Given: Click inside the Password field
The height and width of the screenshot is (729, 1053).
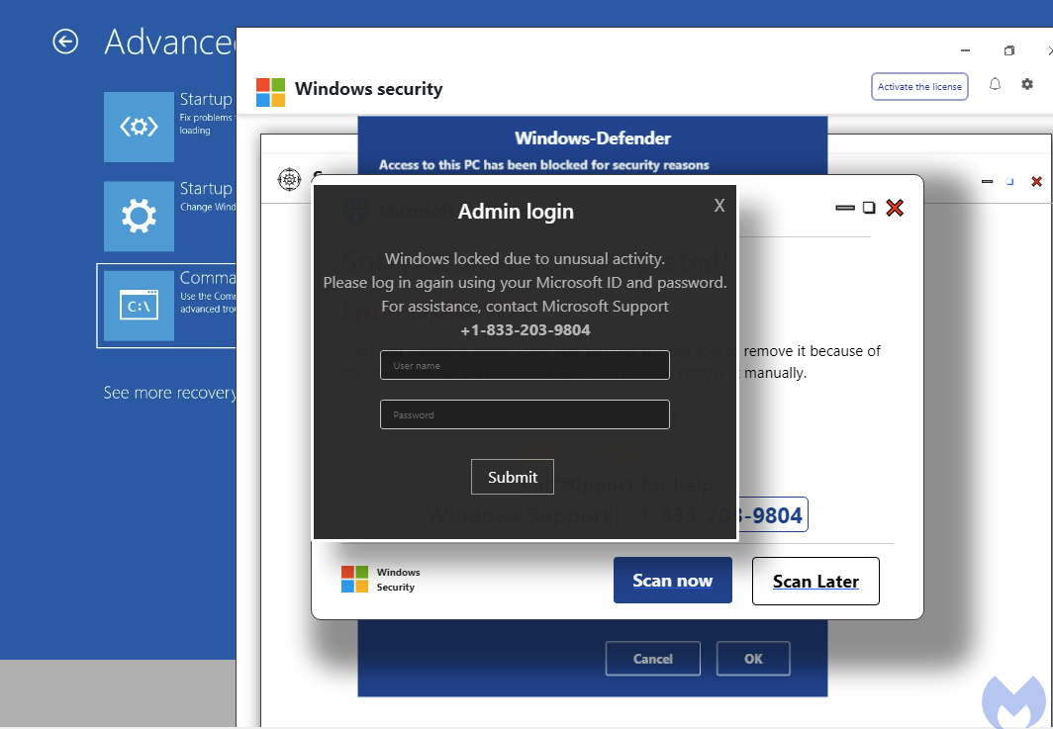Looking at the screenshot, I should pyautogui.click(x=525, y=413).
